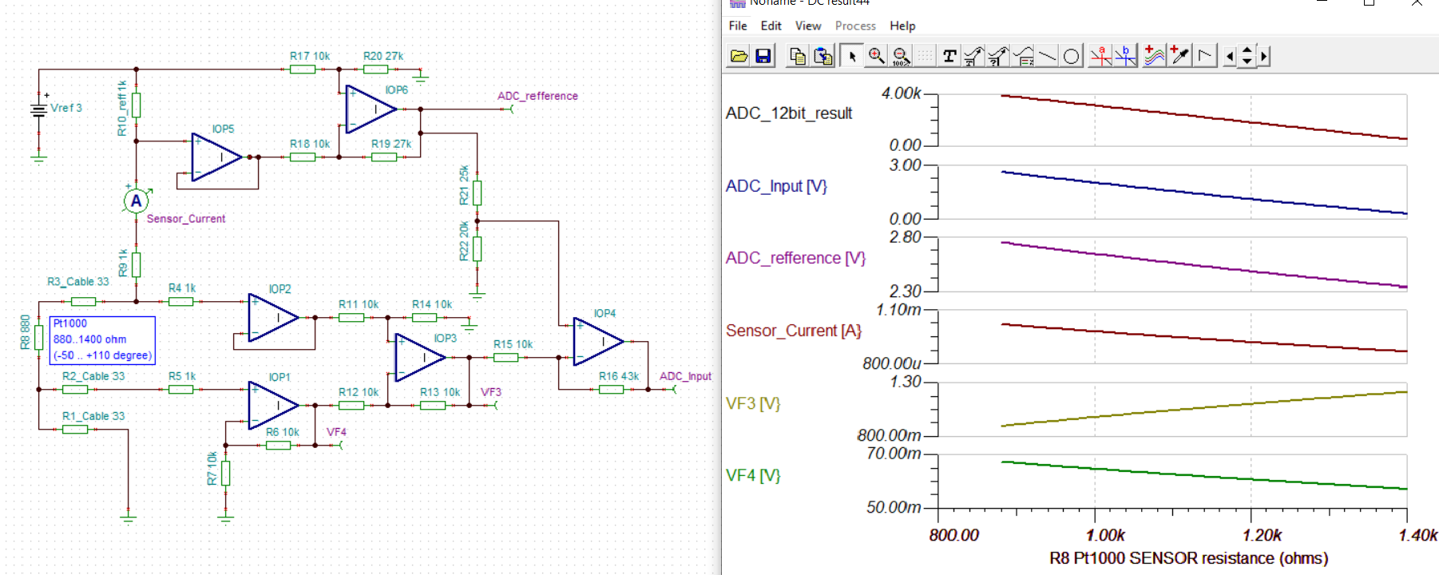Screen dimensions: 1439x575
Task: Activate the Zoom In magnifier tool
Action: (x=877, y=56)
